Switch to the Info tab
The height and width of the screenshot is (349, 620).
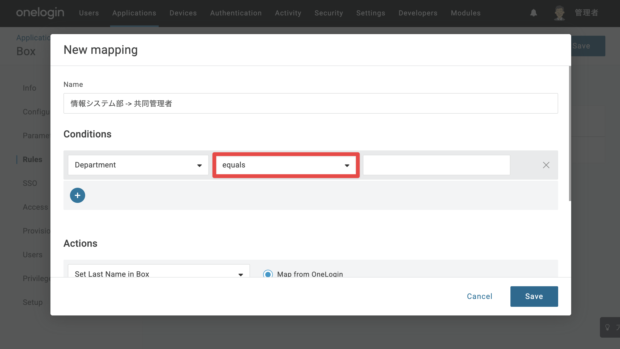30,88
